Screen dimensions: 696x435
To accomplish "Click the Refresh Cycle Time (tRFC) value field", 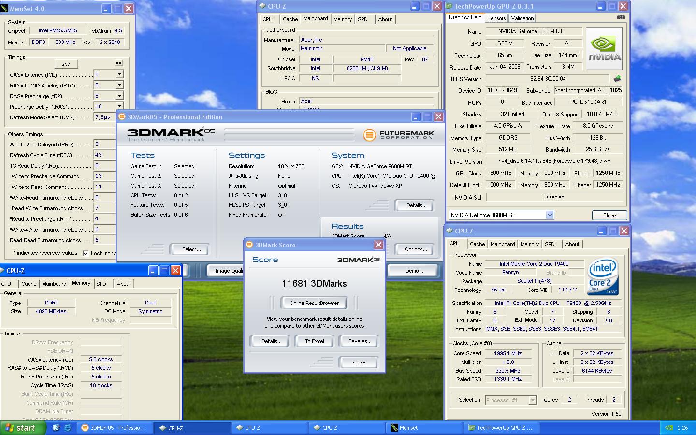I will click(x=104, y=155).
